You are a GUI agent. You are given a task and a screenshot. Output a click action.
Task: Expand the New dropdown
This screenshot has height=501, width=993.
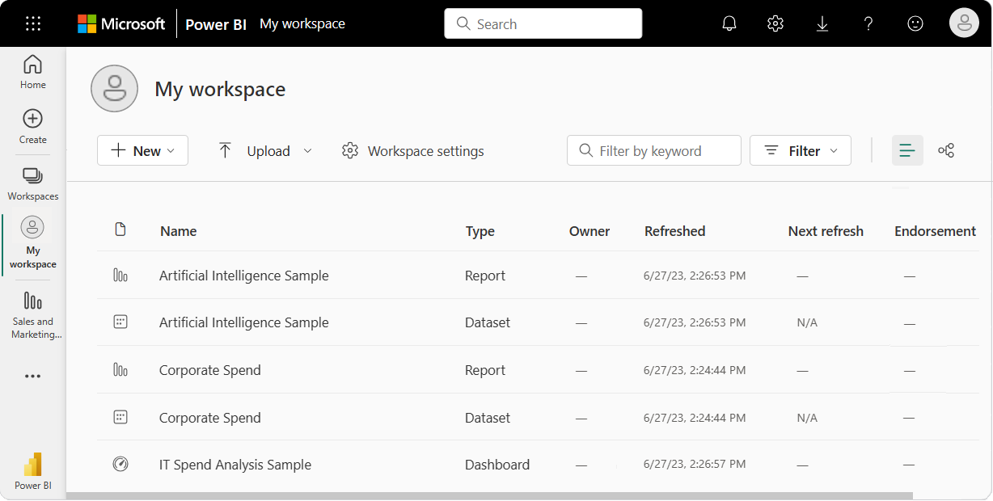coord(142,150)
